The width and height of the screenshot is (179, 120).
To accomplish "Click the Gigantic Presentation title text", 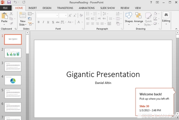I will (103, 75).
